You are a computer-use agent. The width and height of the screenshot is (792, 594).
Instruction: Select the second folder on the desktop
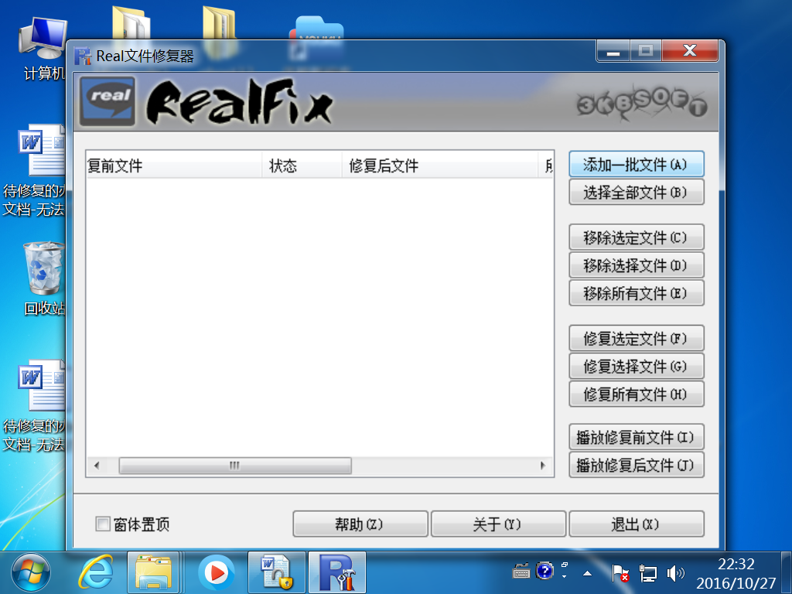[x=220, y=22]
